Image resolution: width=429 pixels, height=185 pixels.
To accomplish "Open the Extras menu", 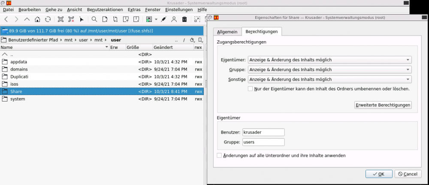I will click(134, 9).
